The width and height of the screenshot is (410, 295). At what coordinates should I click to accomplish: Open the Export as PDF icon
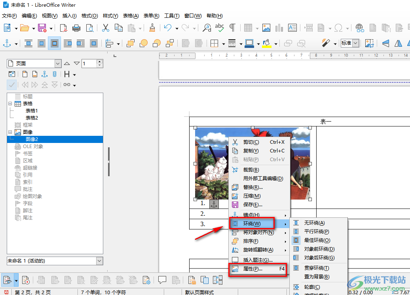point(64,28)
